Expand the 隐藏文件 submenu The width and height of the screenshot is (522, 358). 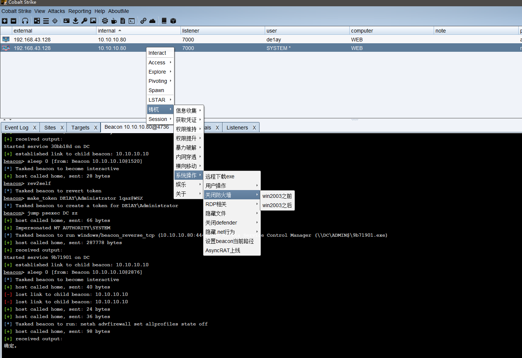tap(232, 213)
